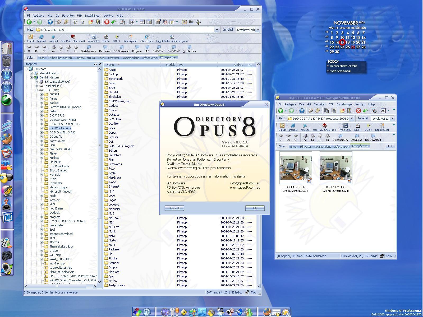Click the green Back arrow in main window
The height and width of the screenshot is (317, 423).
pos(29,22)
